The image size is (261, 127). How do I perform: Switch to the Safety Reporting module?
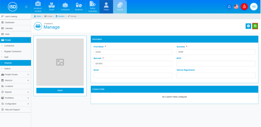coord(92,7)
